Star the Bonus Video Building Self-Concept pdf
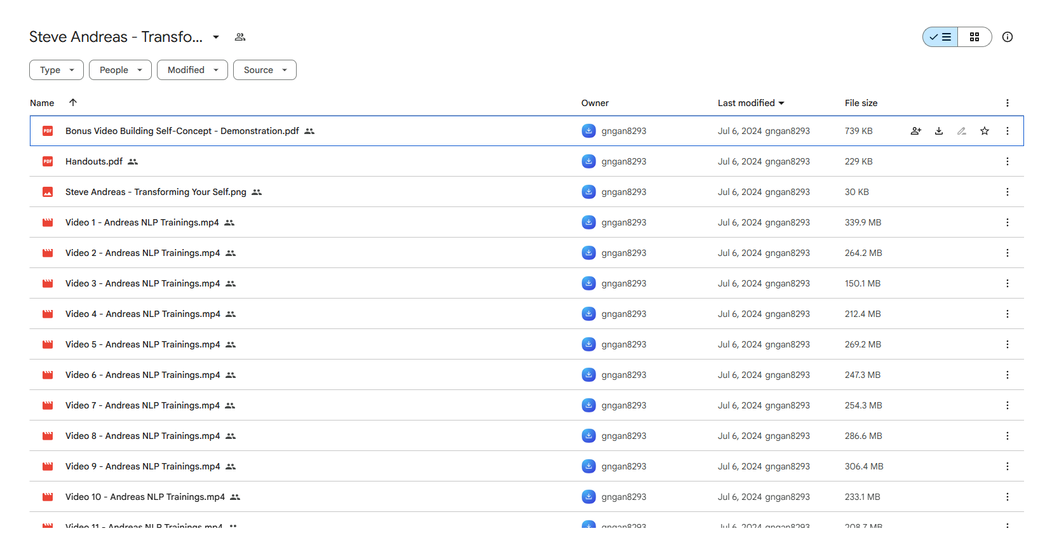 985,131
